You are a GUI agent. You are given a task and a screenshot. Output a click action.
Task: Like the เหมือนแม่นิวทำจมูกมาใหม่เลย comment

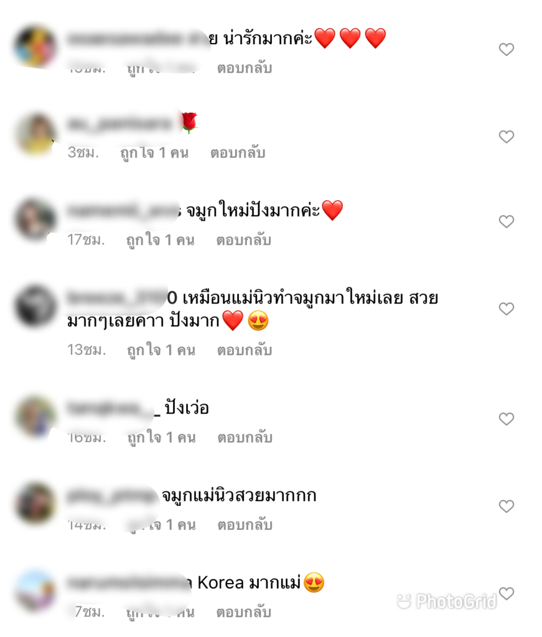click(x=507, y=309)
